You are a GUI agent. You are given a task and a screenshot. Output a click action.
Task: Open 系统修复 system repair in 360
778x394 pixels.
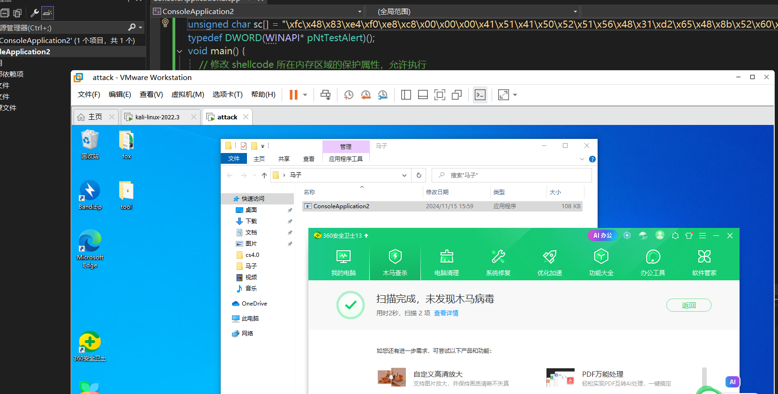(498, 263)
